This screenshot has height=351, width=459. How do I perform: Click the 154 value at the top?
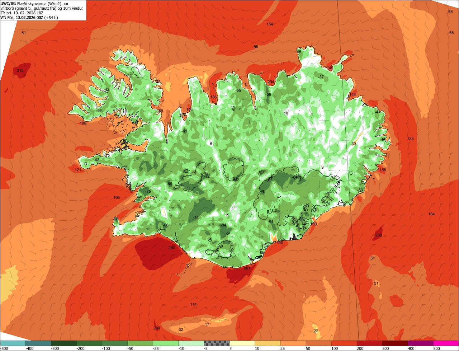pos(270,24)
